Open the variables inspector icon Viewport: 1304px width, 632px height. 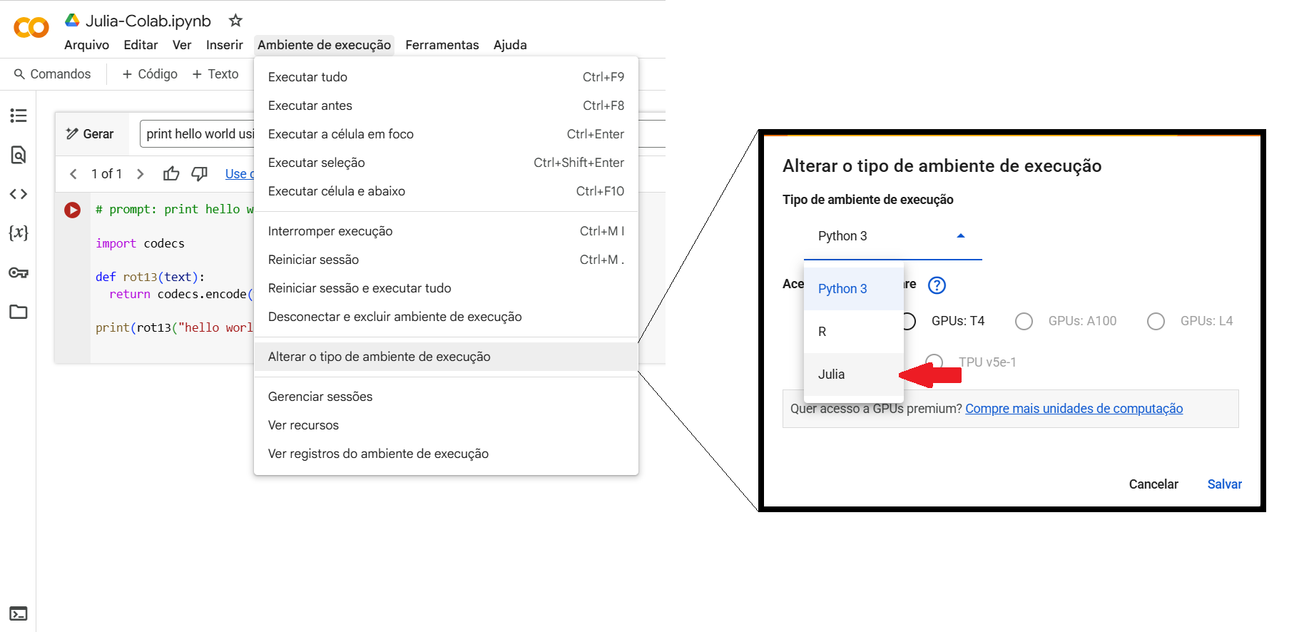(x=19, y=233)
